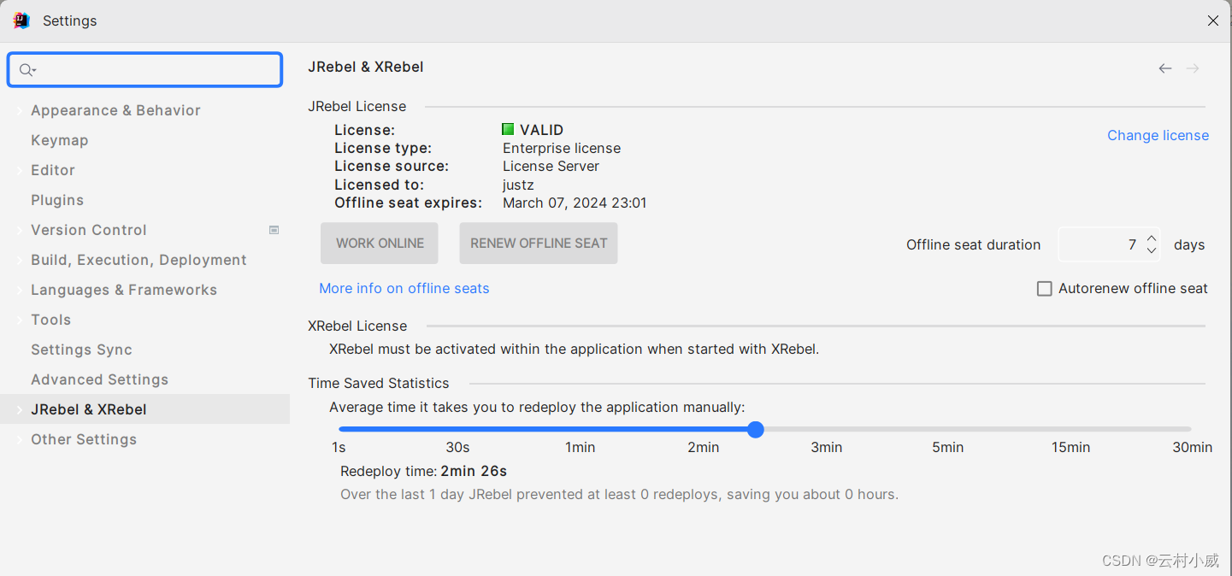Click the Version Control project-level marker icon
The height and width of the screenshot is (576, 1232).
(274, 230)
